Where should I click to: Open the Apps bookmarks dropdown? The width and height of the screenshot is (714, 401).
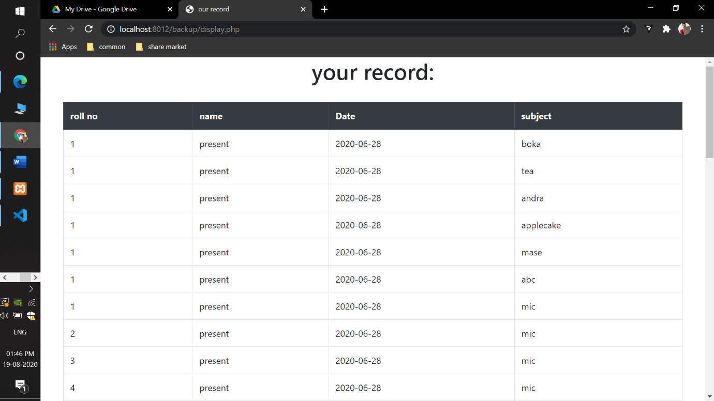tap(62, 47)
